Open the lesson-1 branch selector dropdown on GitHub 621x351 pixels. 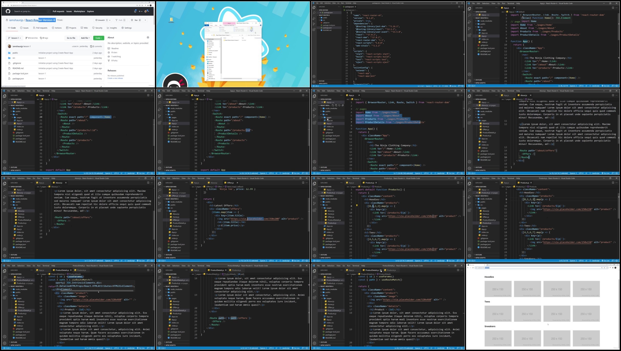(x=15, y=38)
